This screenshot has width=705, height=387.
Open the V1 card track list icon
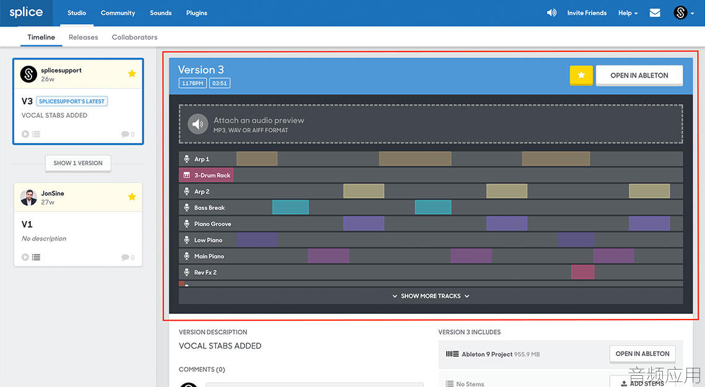click(36, 258)
